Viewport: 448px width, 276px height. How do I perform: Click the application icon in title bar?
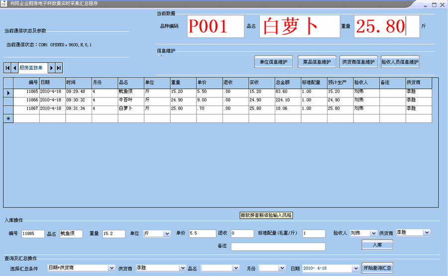coord(4,3)
